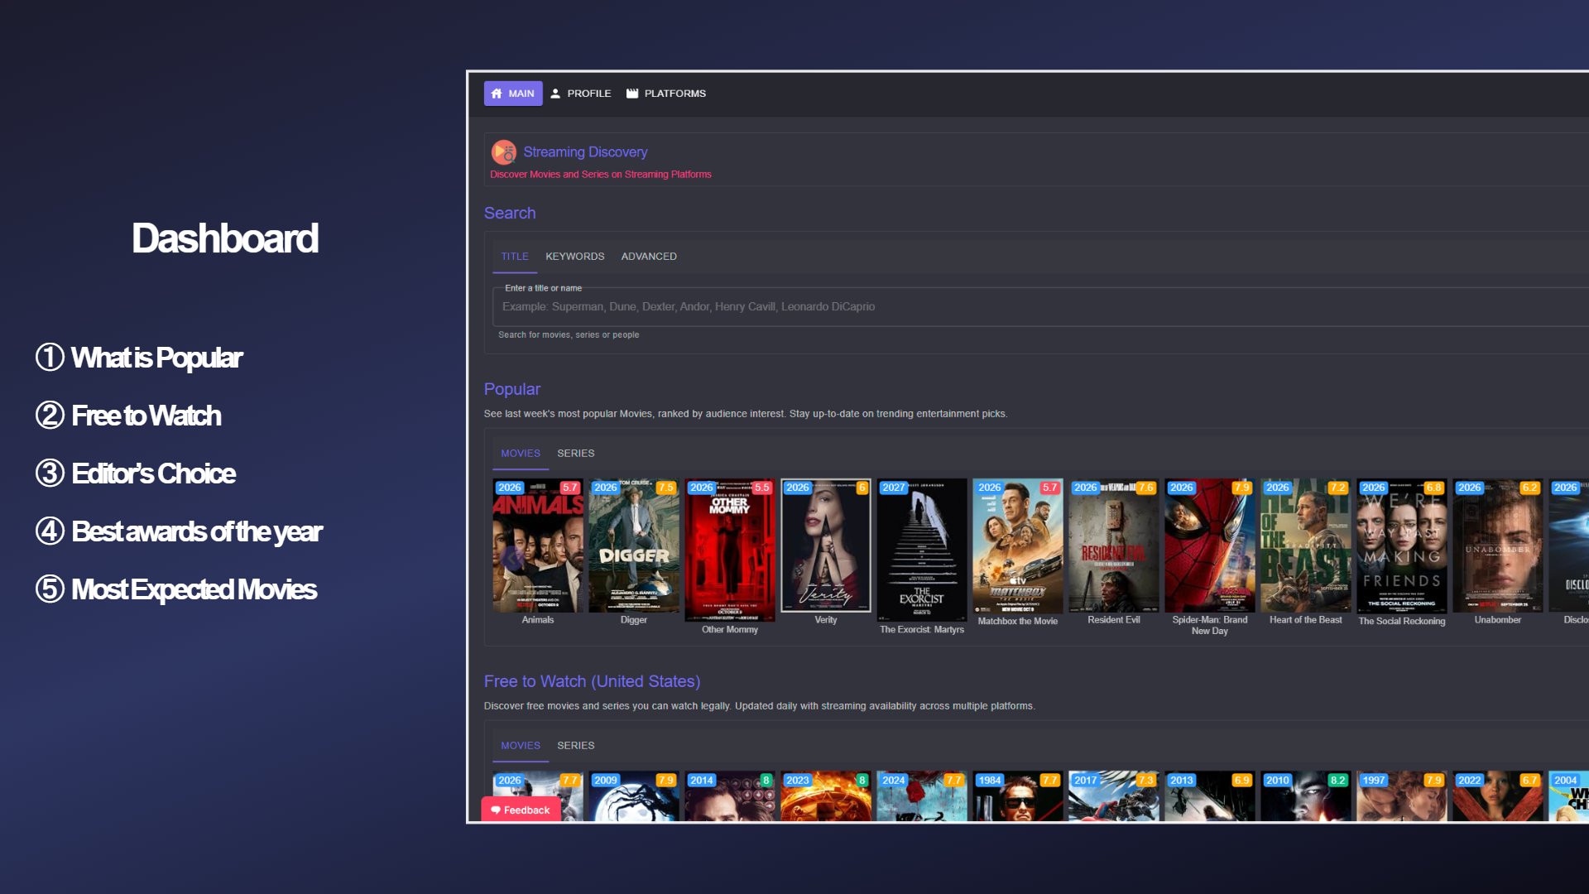Image resolution: width=1589 pixels, height=894 pixels.
Task: Open The Social Reckoning poster
Action: click(1402, 546)
